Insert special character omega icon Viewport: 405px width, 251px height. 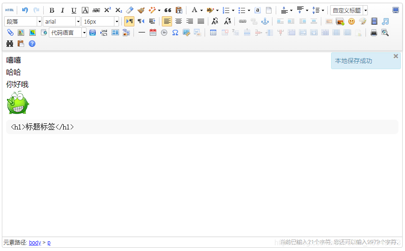pyautogui.click(x=175, y=32)
